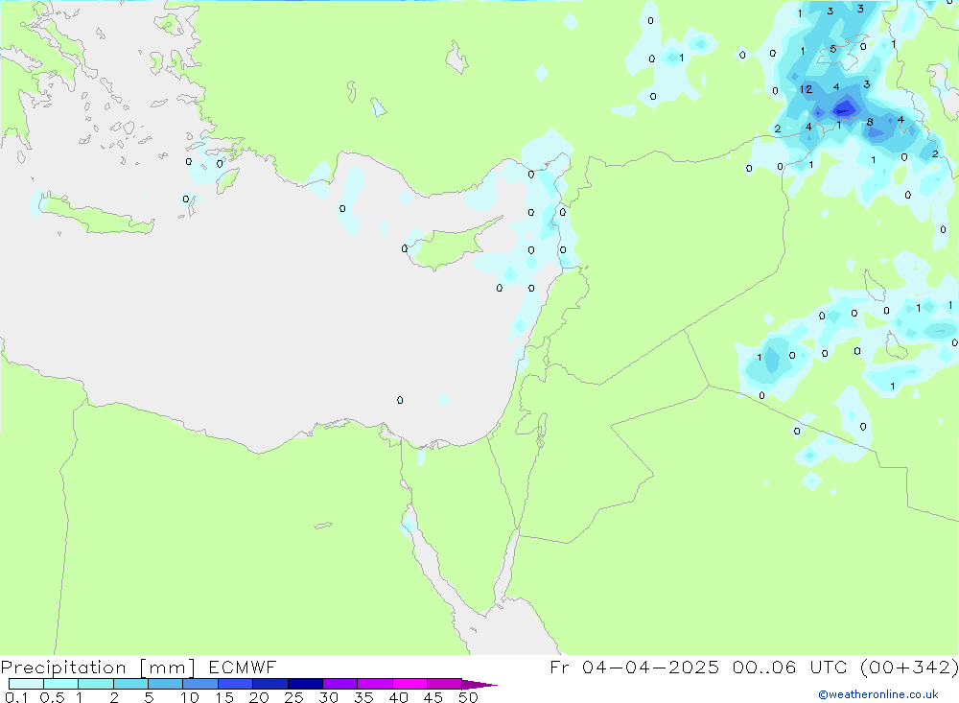This screenshot has height=703, width=959.
Task: Click the 2–5 mm legend color swatch
Action: tap(130, 684)
